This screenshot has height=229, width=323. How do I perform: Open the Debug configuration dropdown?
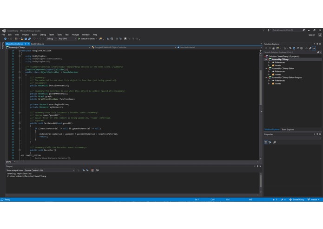pos(52,38)
